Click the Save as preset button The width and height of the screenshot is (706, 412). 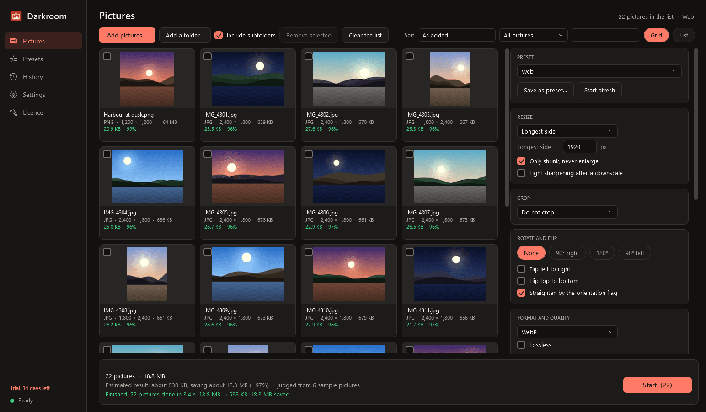[546, 90]
